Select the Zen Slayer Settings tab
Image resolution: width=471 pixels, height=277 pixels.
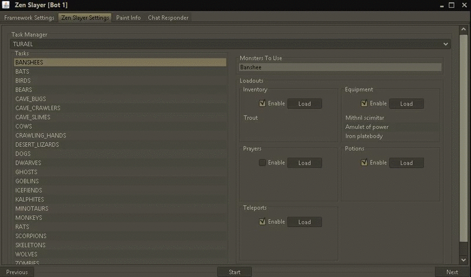tap(85, 18)
